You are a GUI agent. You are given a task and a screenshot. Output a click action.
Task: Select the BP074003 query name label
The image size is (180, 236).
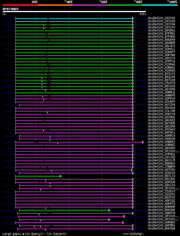pyautogui.click(x=10, y=9)
